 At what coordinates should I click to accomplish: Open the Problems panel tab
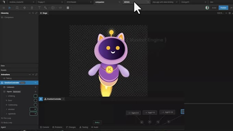click(x=57, y=127)
